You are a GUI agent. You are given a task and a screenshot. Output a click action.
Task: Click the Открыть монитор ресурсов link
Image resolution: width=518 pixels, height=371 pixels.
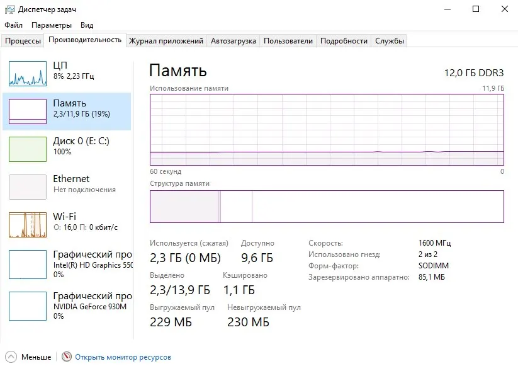pos(123,357)
